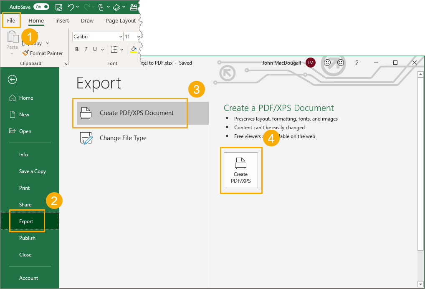Click scrollbar down arrow
This screenshot has width=425, height=289.
click(420, 284)
